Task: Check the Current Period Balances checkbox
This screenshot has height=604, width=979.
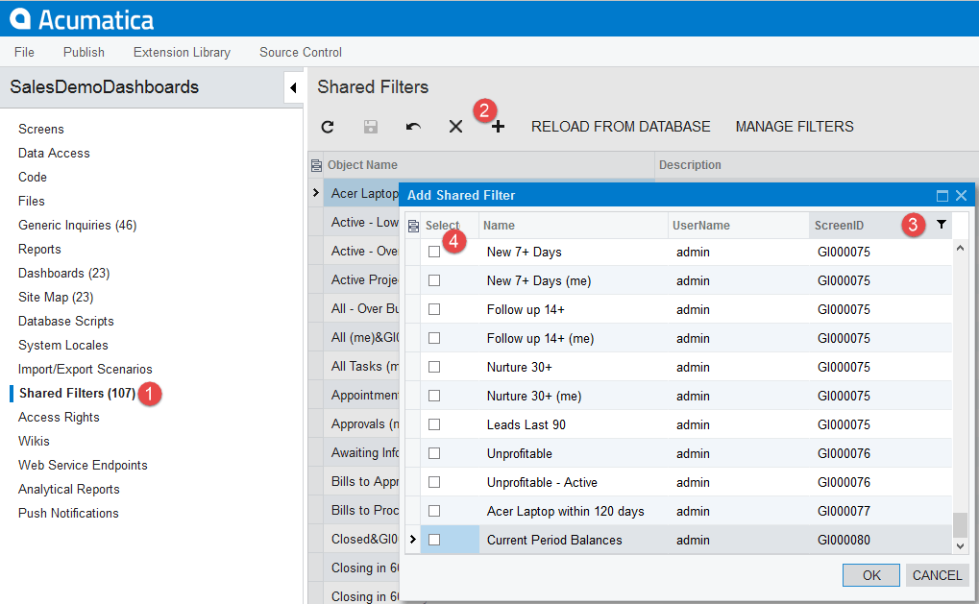Action: coord(434,540)
